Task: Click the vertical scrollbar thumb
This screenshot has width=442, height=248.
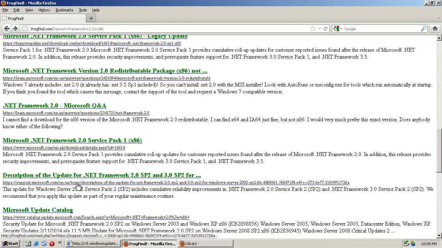Action: [x=439, y=151]
